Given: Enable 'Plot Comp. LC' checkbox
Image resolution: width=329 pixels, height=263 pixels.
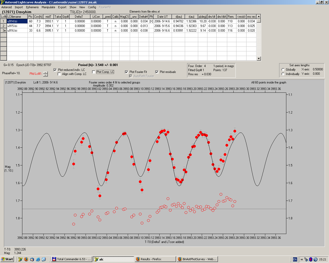Looking at the screenshot, I should click(x=94, y=72).
